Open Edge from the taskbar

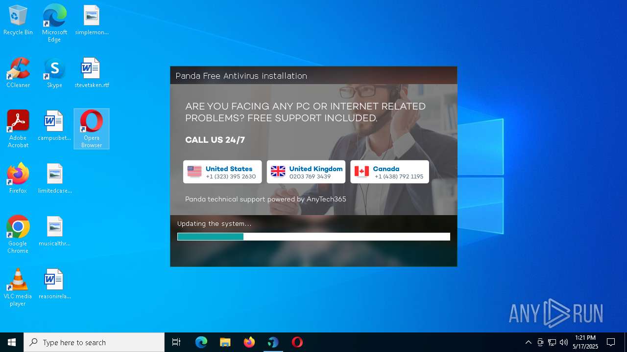point(201,342)
